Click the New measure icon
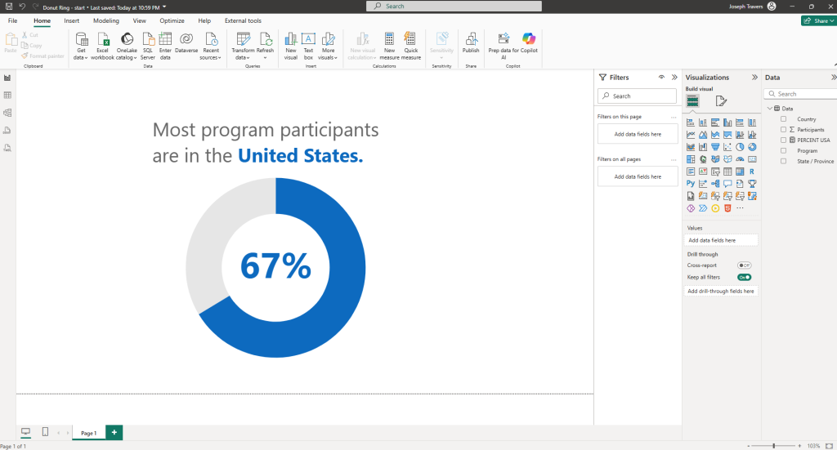 [x=389, y=43]
